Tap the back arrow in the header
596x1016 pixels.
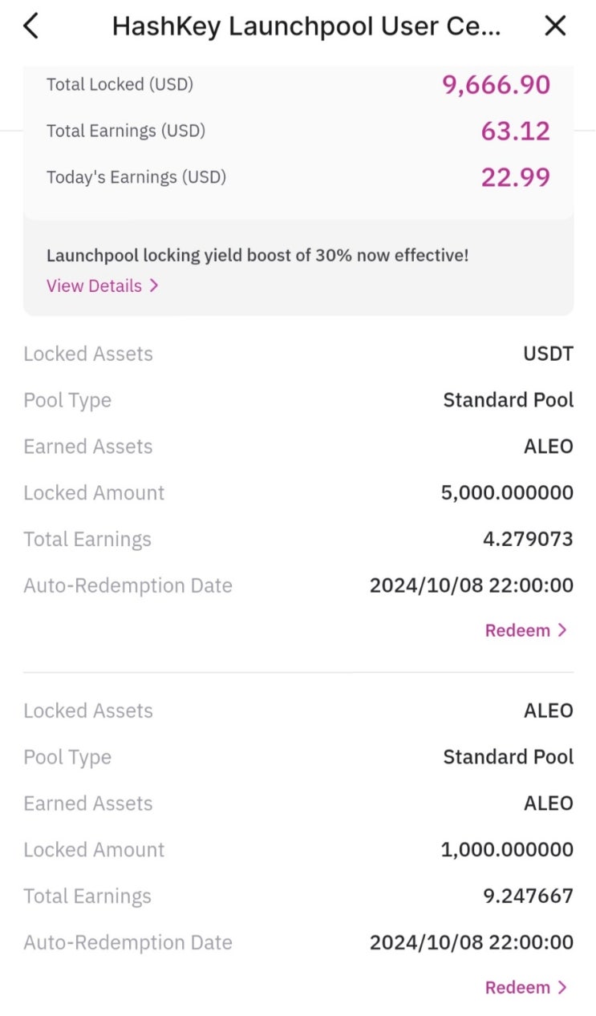(31, 26)
